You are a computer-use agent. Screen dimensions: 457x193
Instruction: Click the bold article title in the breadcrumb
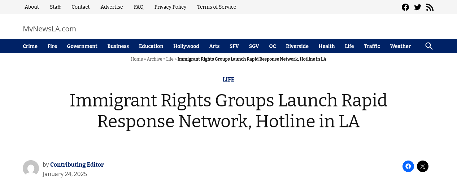pyautogui.click(x=252, y=59)
